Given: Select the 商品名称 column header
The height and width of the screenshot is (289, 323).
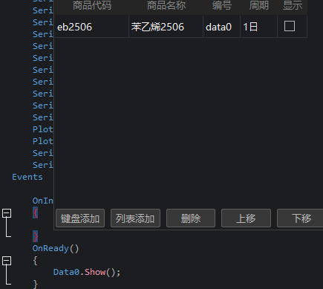Looking at the screenshot, I should click(166, 6).
